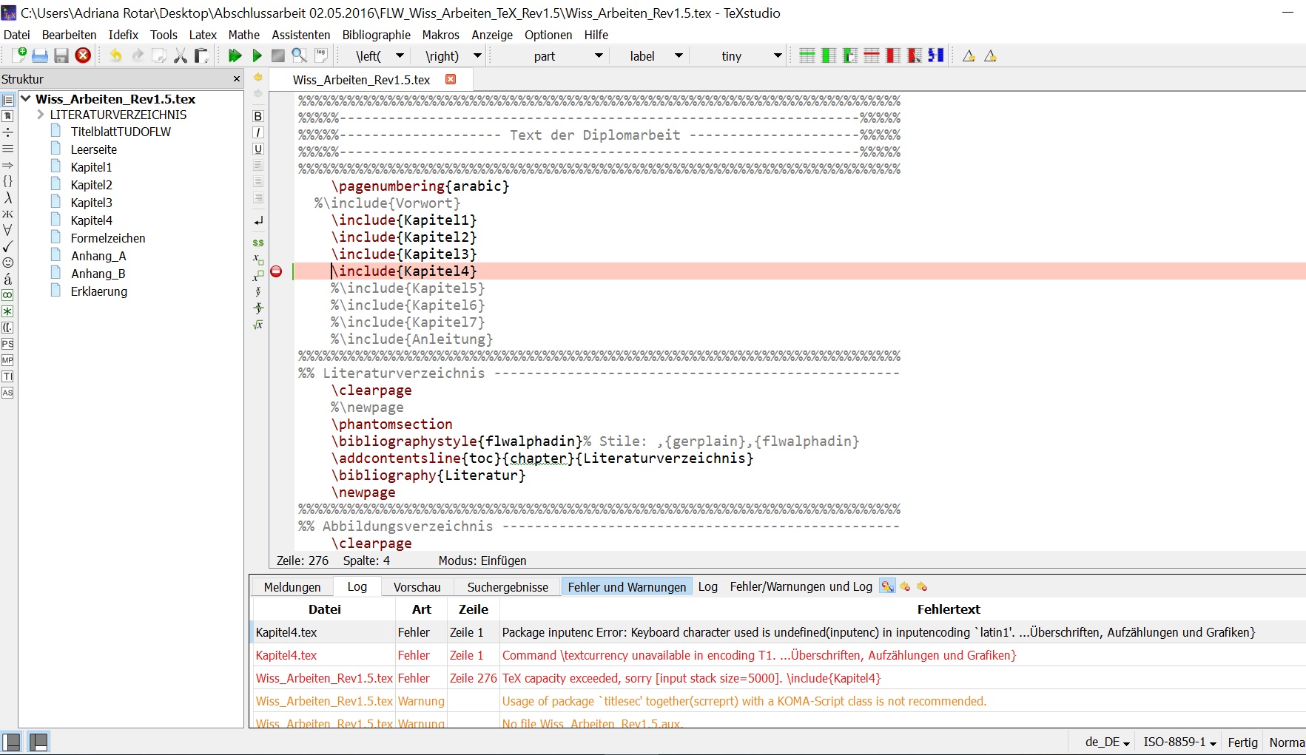The image size is (1306, 755).
Task: Paste from clipboard using the clipboard icon
Action: pos(201,55)
